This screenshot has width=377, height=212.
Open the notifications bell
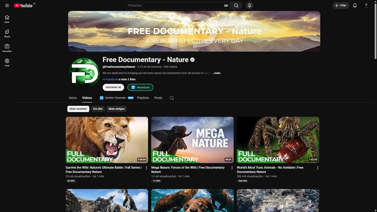(x=355, y=5)
